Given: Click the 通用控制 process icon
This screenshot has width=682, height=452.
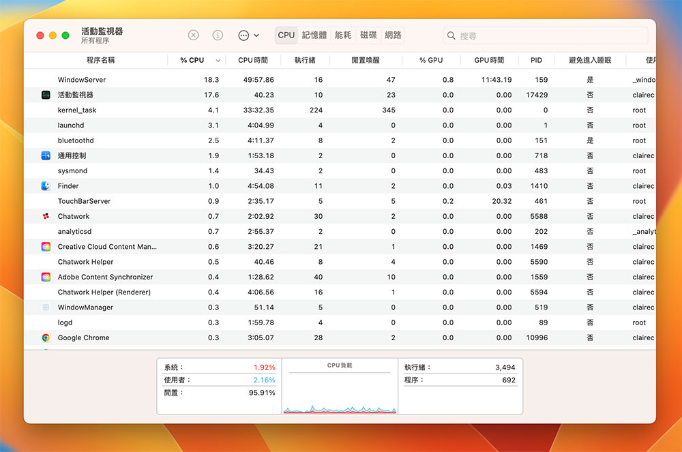Looking at the screenshot, I should pyautogui.click(x=46, y=155).
